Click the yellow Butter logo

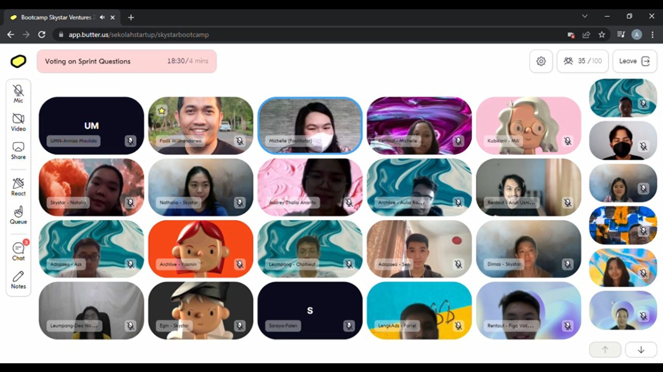(18, 62)
